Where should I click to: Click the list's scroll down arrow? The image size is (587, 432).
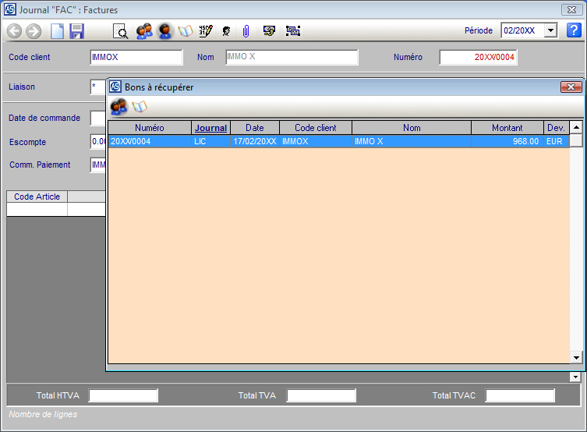tap(576, 357)
